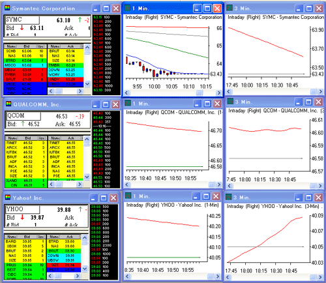
Task: Click the Symantec Corporation window icon
Action: pos(7,8)
